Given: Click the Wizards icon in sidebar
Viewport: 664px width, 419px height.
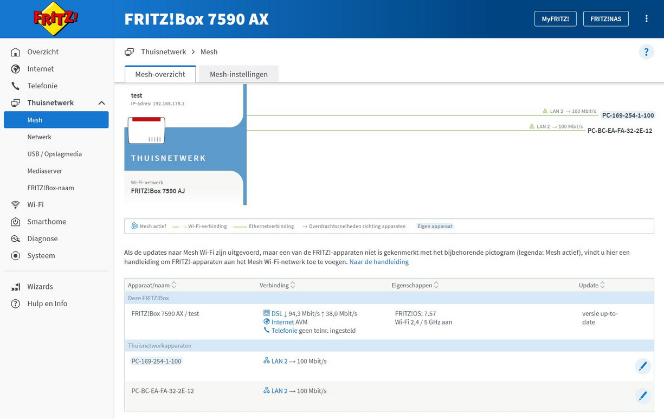Looking at the screenshot, I should click(16, 287).
